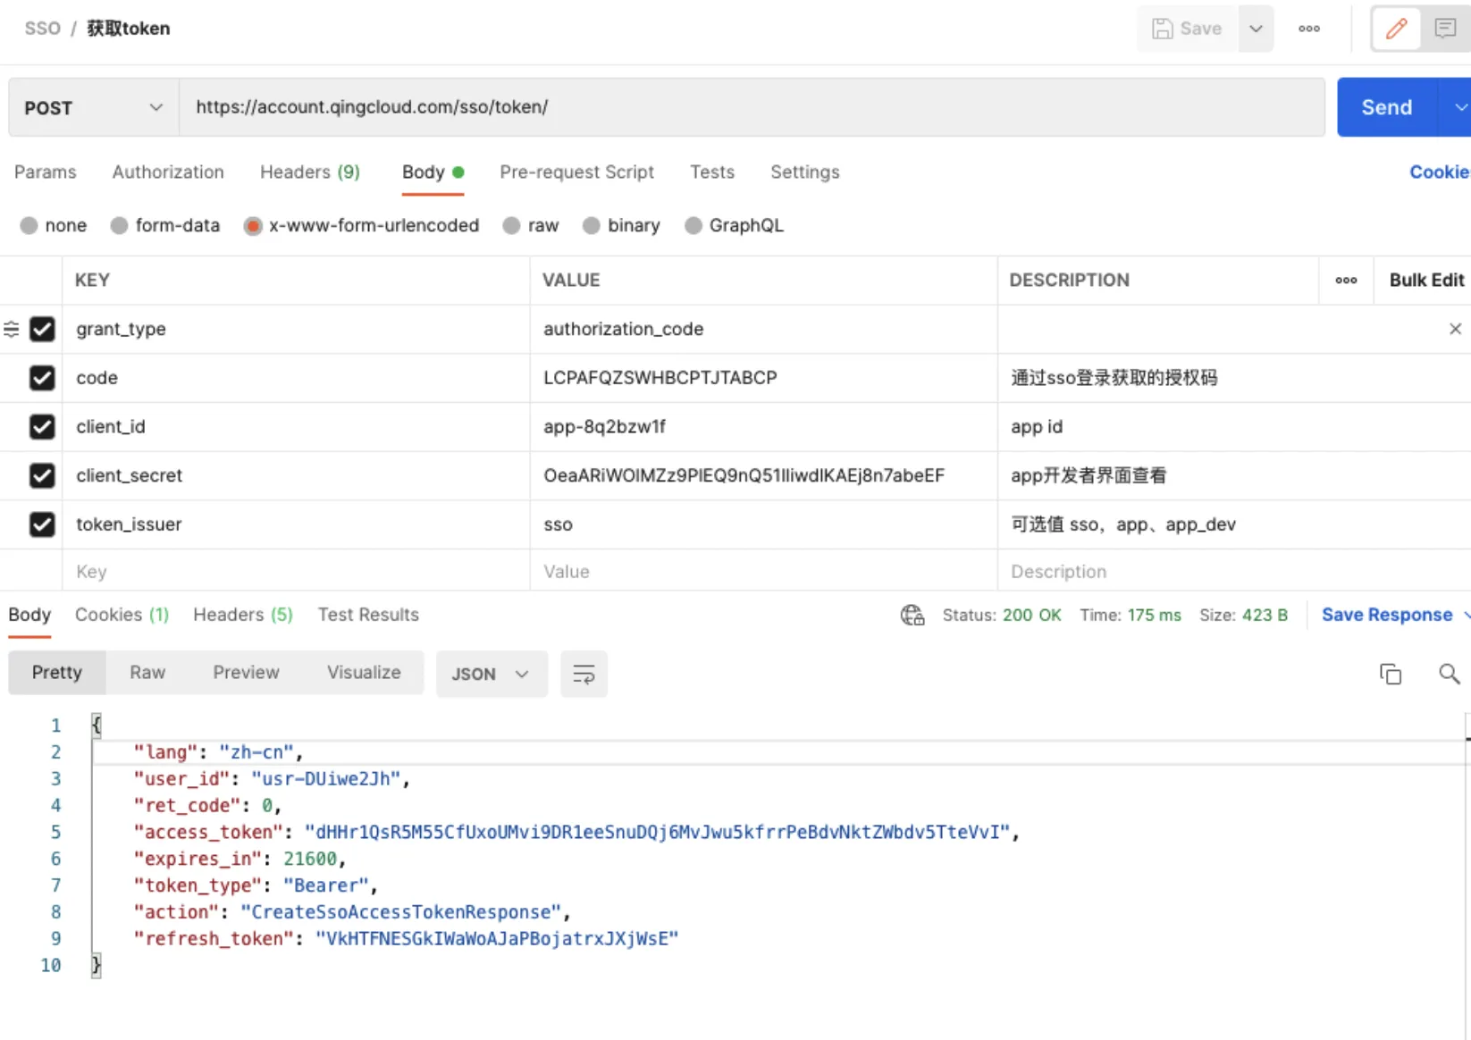
Task: Click the pencil edit icon
Action: point(1396,29)
